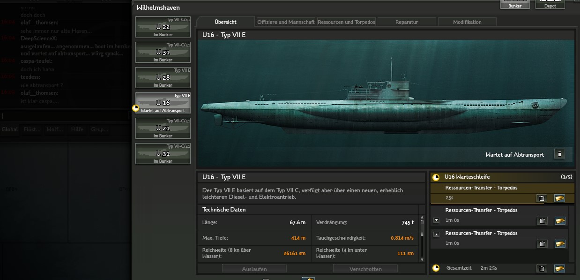Open the Ressourcen und Torpedos tab
The image size is (580, 280).
[346, 22]
